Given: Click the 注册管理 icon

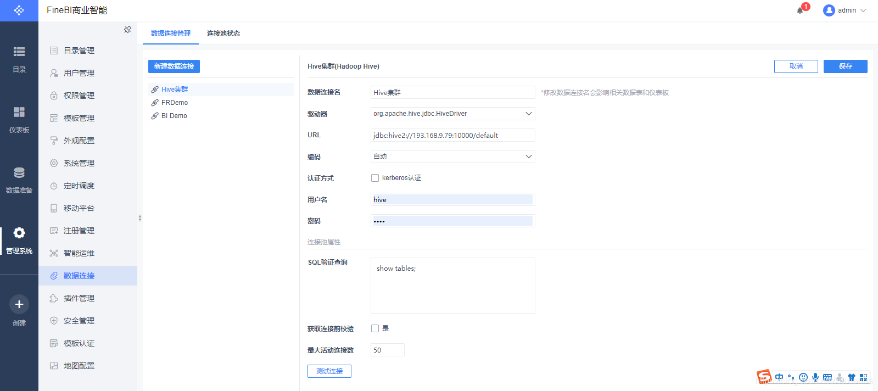Looking at the screenshot, I should tap(54, 231).
